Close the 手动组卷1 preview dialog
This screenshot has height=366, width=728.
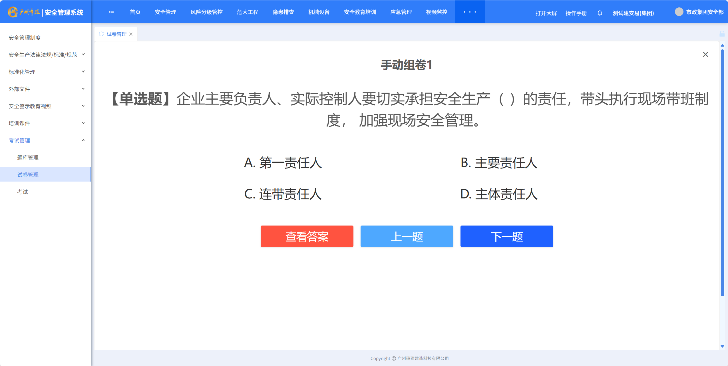[x=705, y=54]
